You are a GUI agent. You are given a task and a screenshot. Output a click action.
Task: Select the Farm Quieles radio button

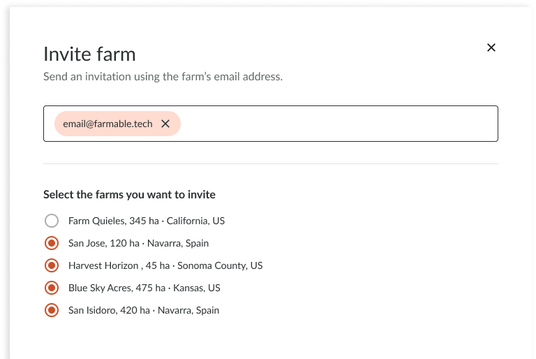tap(52, 221)
